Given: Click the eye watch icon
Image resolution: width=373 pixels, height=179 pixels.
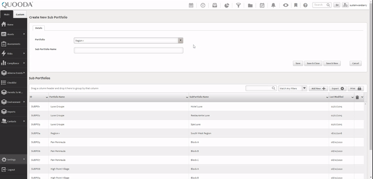Looking at the screenshot, I should 285,5.
